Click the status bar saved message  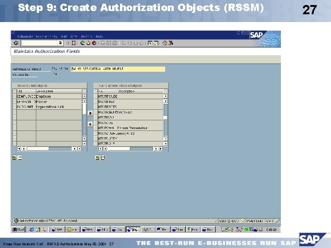(x=48, y=221)
